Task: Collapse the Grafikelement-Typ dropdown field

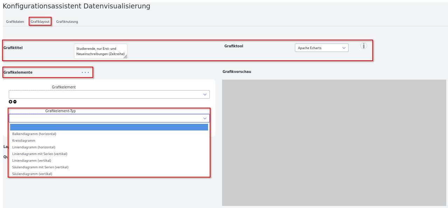Action: pos(109,118)
